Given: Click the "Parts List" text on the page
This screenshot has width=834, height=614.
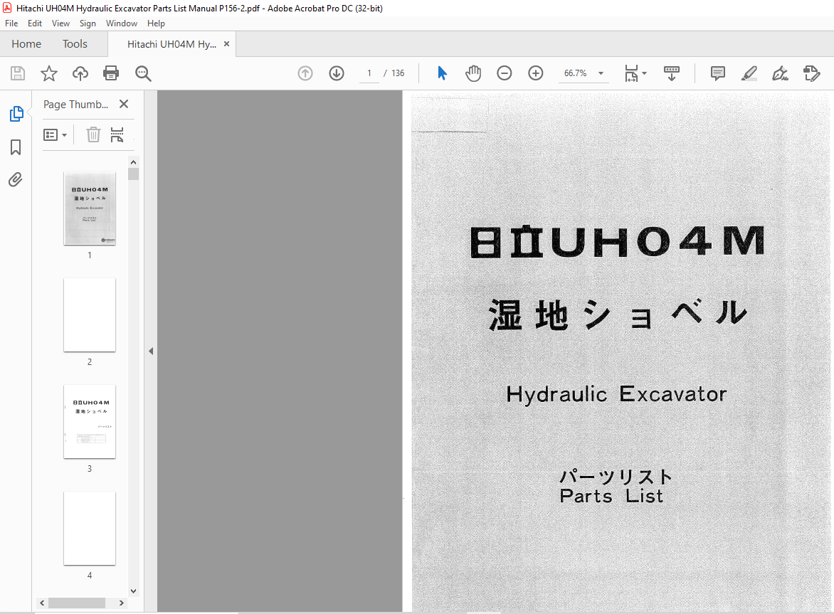Looking at the screenshot, I should point(612,496).
